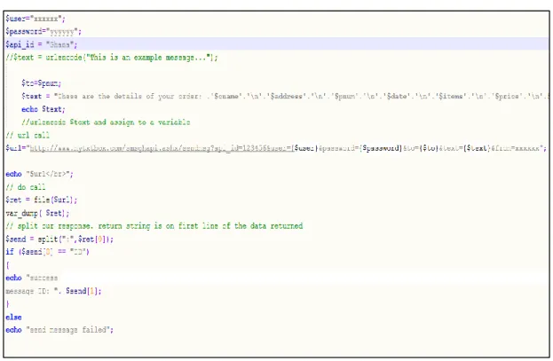Click the commented urlencode example message line

(112, 58)
